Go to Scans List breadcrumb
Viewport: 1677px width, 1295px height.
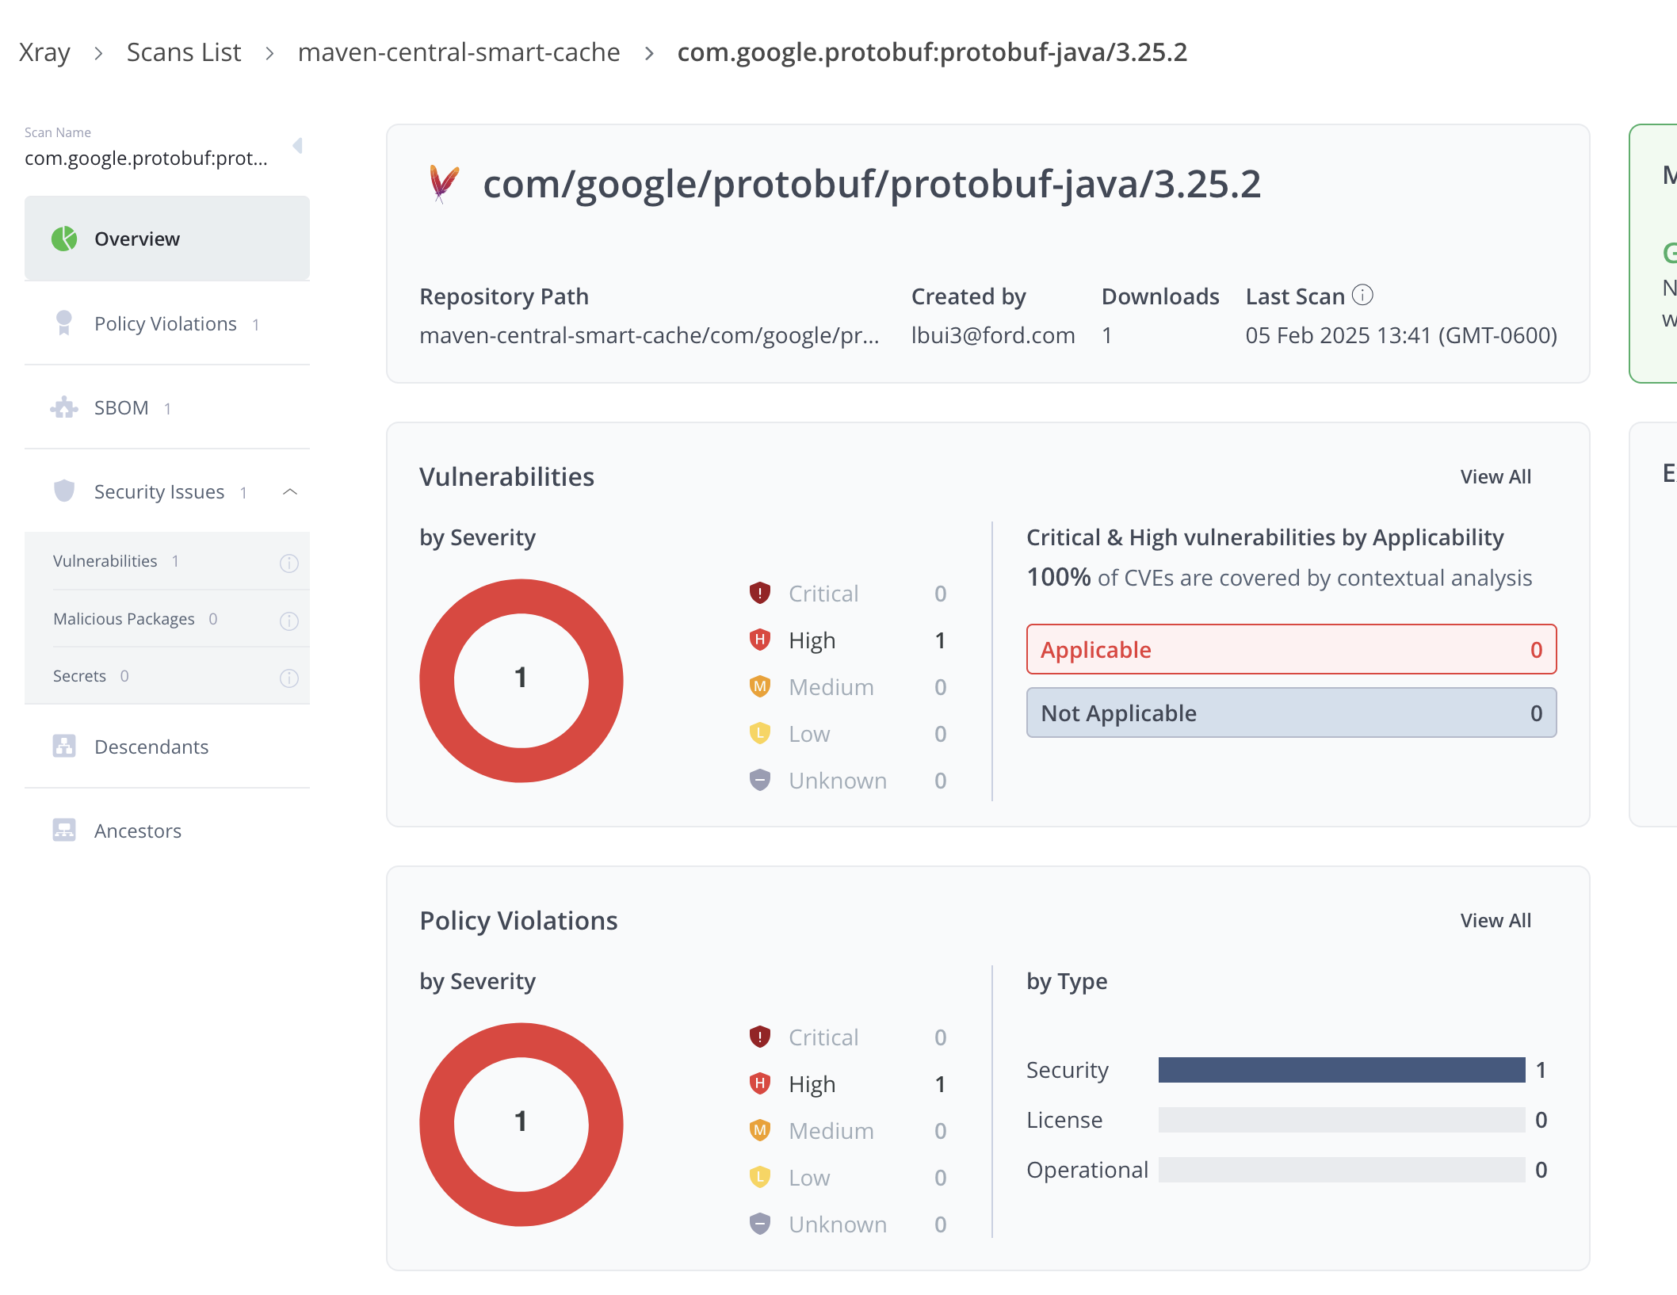click(184, 52)
